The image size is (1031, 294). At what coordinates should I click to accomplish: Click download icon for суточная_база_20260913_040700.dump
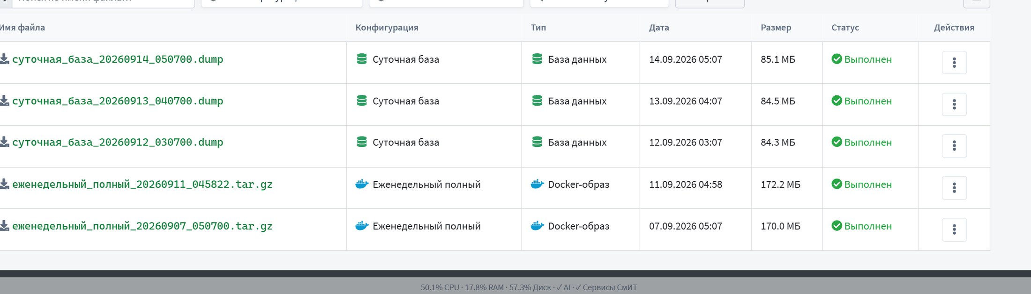coord(4,100)
